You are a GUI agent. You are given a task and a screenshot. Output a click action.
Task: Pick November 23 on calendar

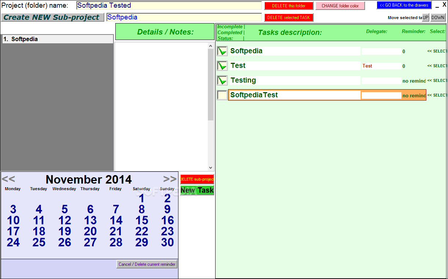pos(167,232)
